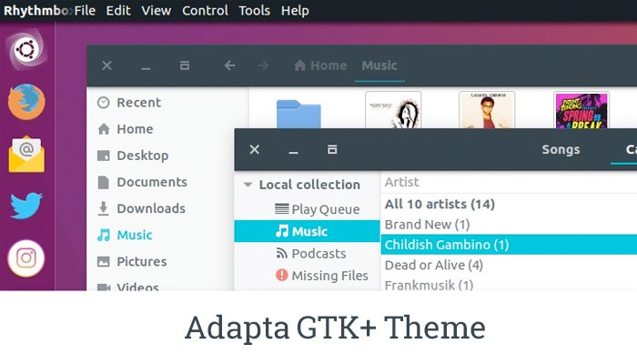Open the Tools menu

254,11
